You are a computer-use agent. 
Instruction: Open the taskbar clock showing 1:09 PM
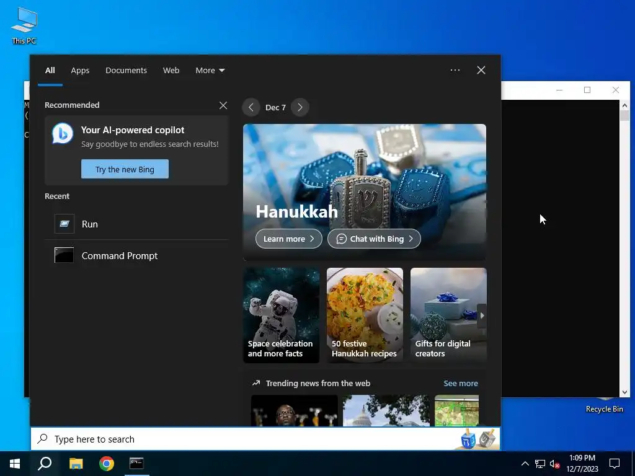[x=582, y=464]
